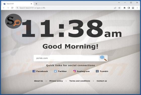Open the Contact us link
Screen dimensions: 141x95
[102, 81]
